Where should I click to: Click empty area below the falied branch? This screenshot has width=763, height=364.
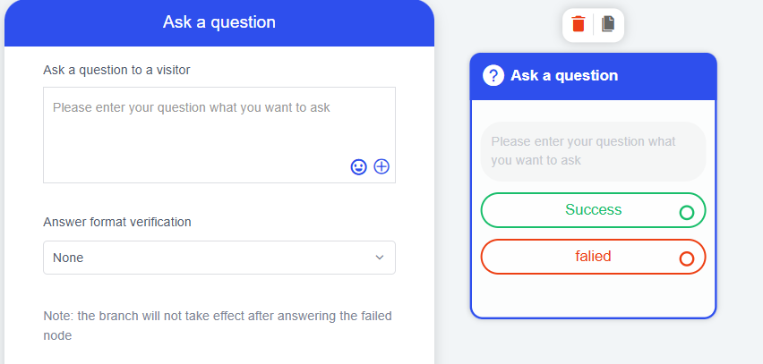[x=593, y=295]
